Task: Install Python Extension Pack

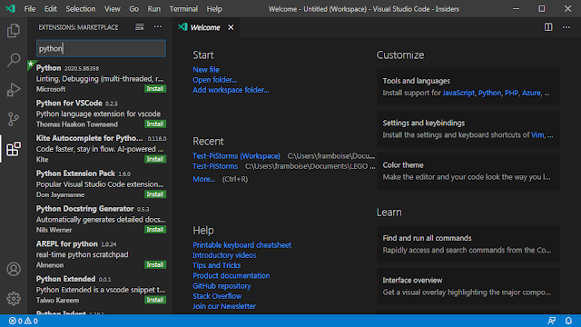Action: pos(155,194)
